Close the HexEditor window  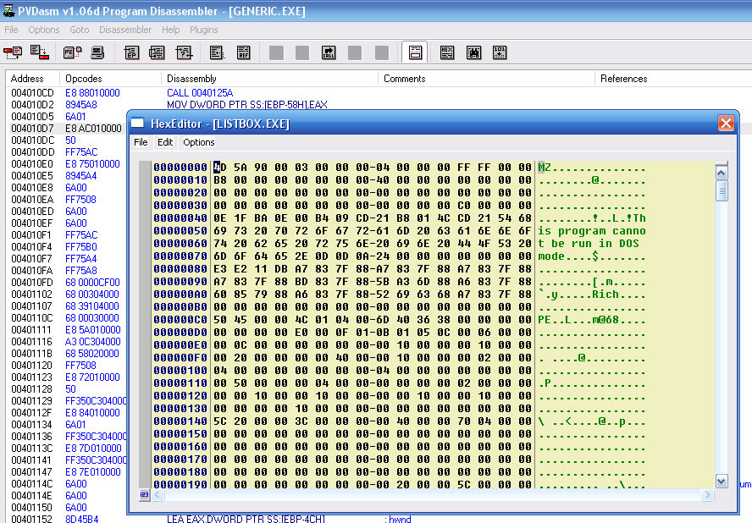click(x=726, y=124)
